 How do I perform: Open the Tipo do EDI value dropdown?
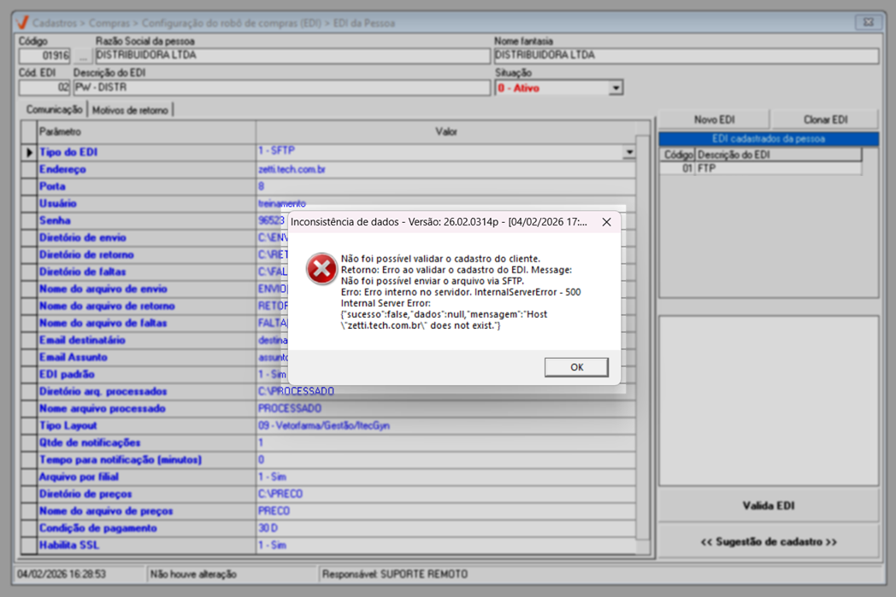(x=628, y=152)
